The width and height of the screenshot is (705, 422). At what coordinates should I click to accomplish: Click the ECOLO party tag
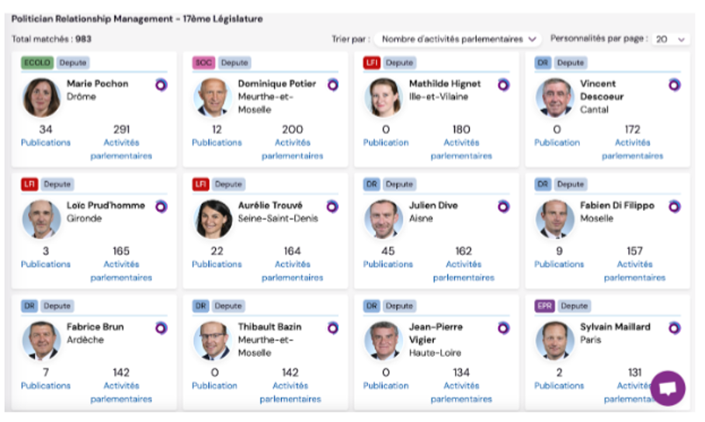click(35, 63)
